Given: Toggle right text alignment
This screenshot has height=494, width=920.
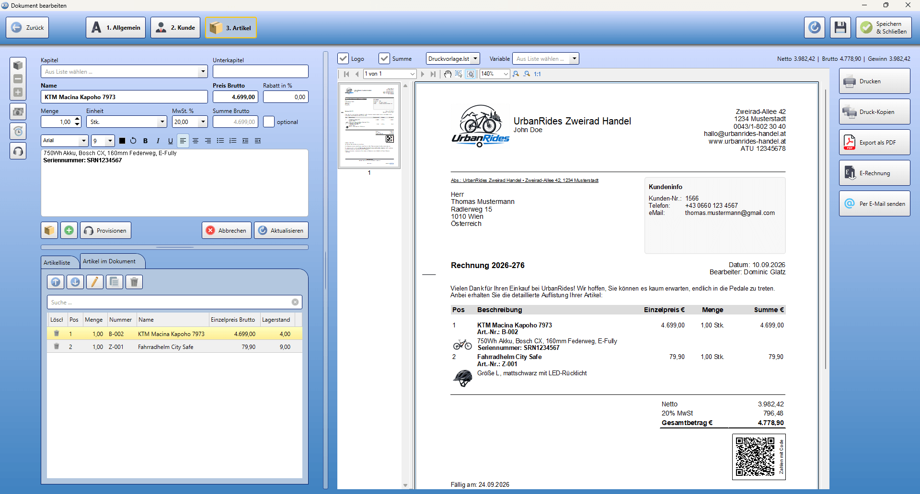Looking at the screenshot, I should click(x=208, y=141).
